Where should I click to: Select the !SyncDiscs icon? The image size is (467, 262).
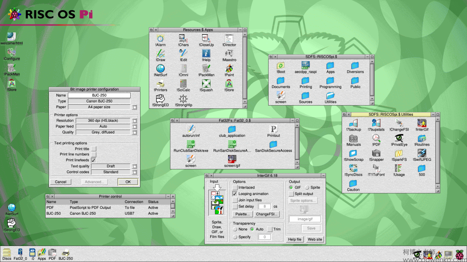[x=353, y=170]
